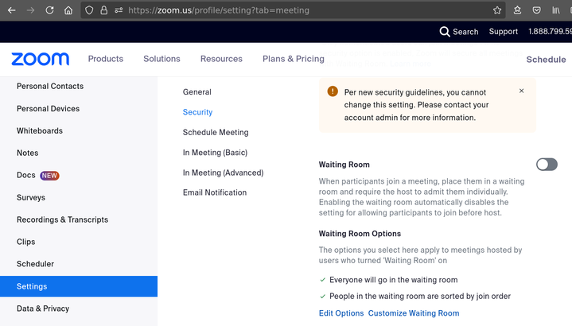Open Personal Contacts in sidebar
The width and height of the screenshot is (572, 326).
pos(50,86)
